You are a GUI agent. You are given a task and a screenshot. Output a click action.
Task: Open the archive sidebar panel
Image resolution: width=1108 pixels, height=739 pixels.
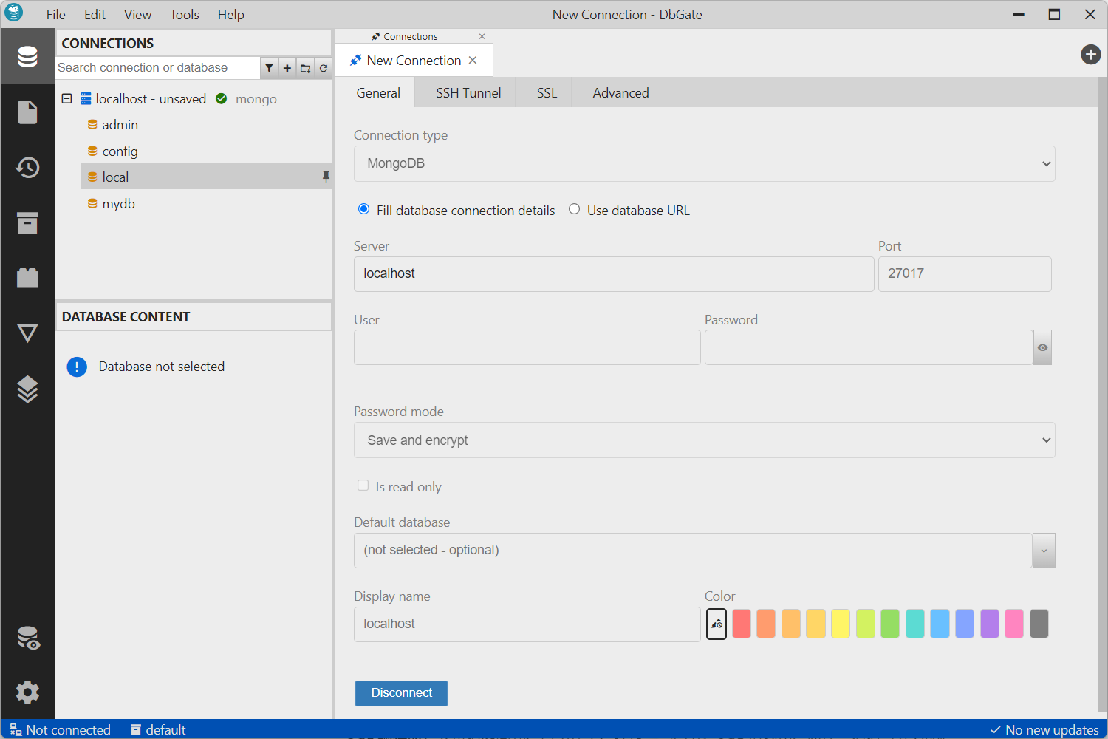[x=27, y=222]
